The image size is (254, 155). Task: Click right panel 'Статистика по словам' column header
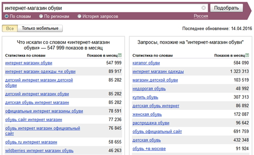click(152, 56)
